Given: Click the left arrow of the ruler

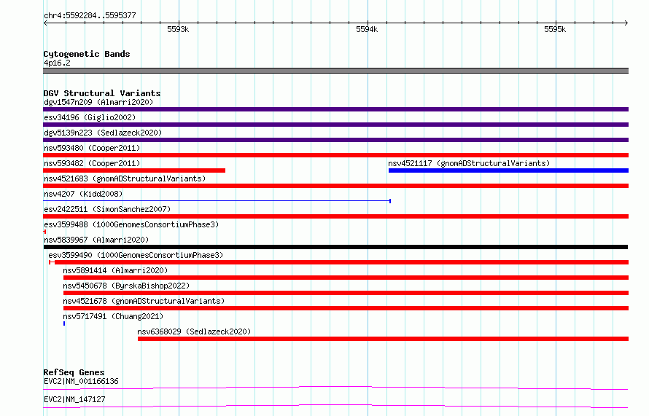Looking at the screenshot, I should coord(45,23).
